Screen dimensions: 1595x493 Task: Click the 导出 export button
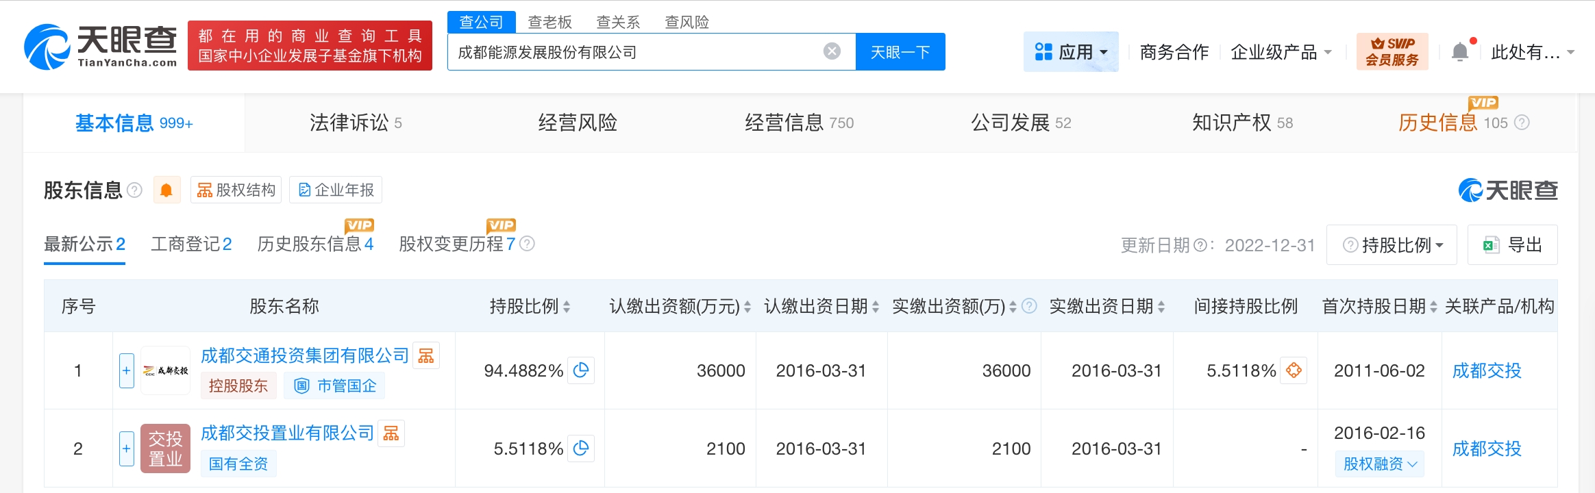pos(1513,245)
